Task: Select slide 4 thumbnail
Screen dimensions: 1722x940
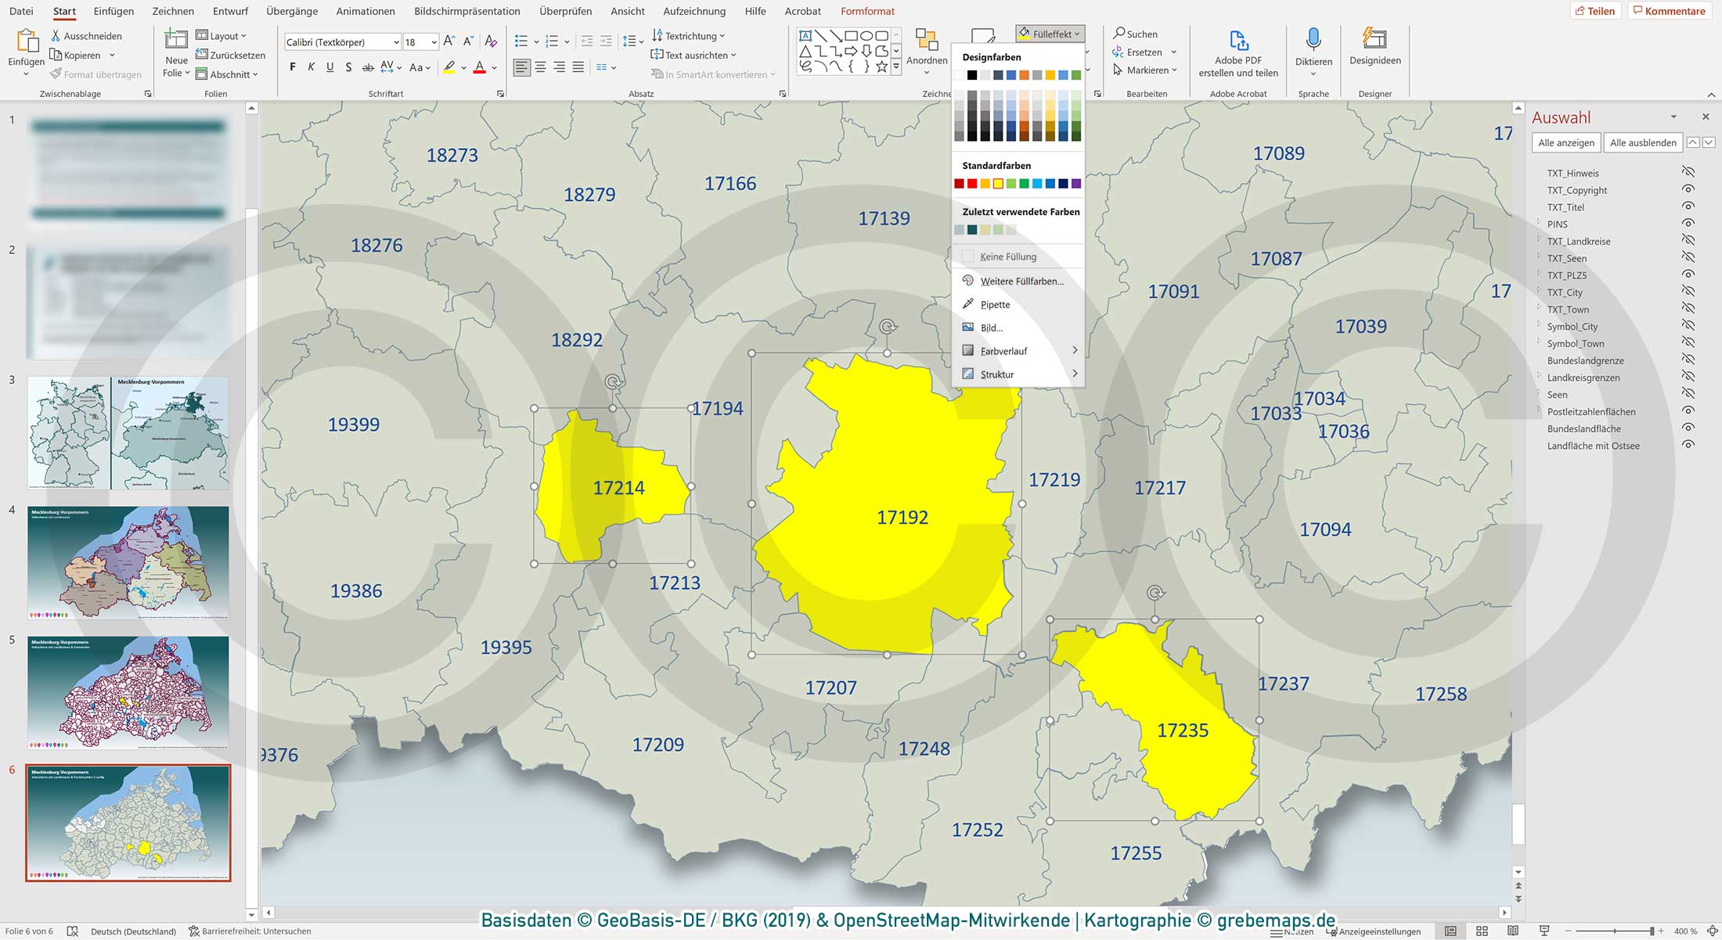Action: coord(128,562)
